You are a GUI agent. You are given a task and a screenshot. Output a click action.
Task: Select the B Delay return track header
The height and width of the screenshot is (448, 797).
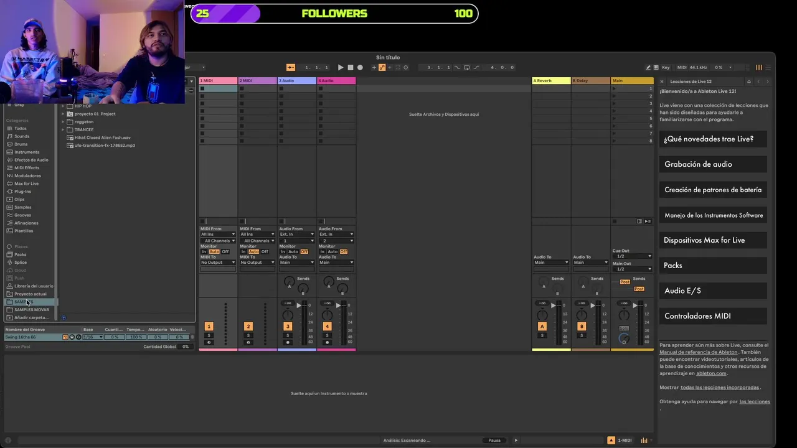point(590,80)
